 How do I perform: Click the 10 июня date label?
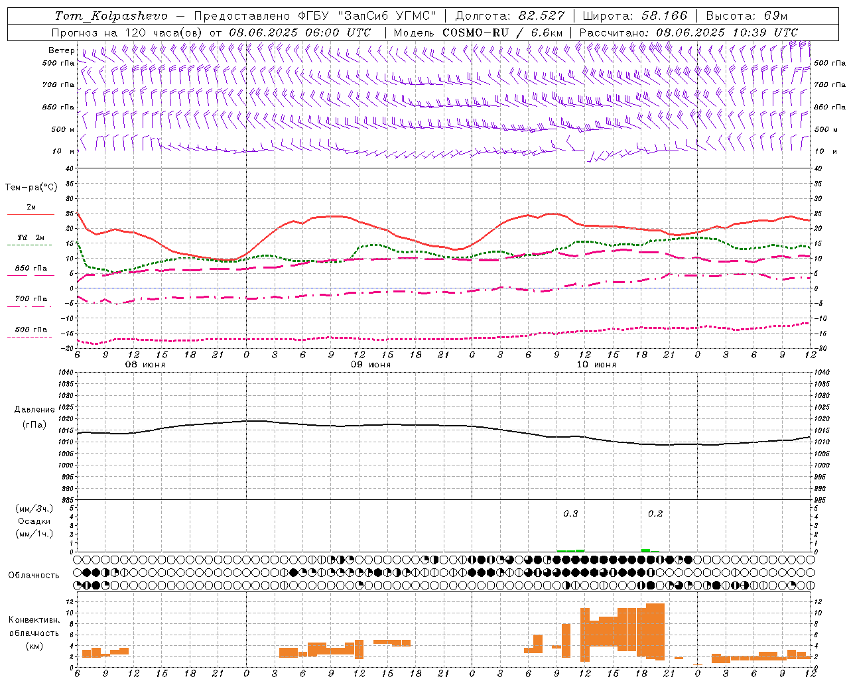(596, 365)
